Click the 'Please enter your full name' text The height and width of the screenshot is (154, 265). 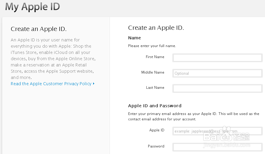coord(152,46)
